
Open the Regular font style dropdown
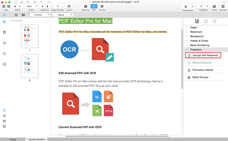pyautogui.click(x=63, y=15)
